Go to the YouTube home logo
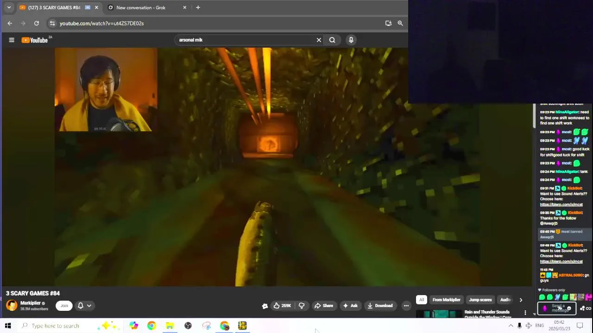593x333 pixels. [35, 40]
